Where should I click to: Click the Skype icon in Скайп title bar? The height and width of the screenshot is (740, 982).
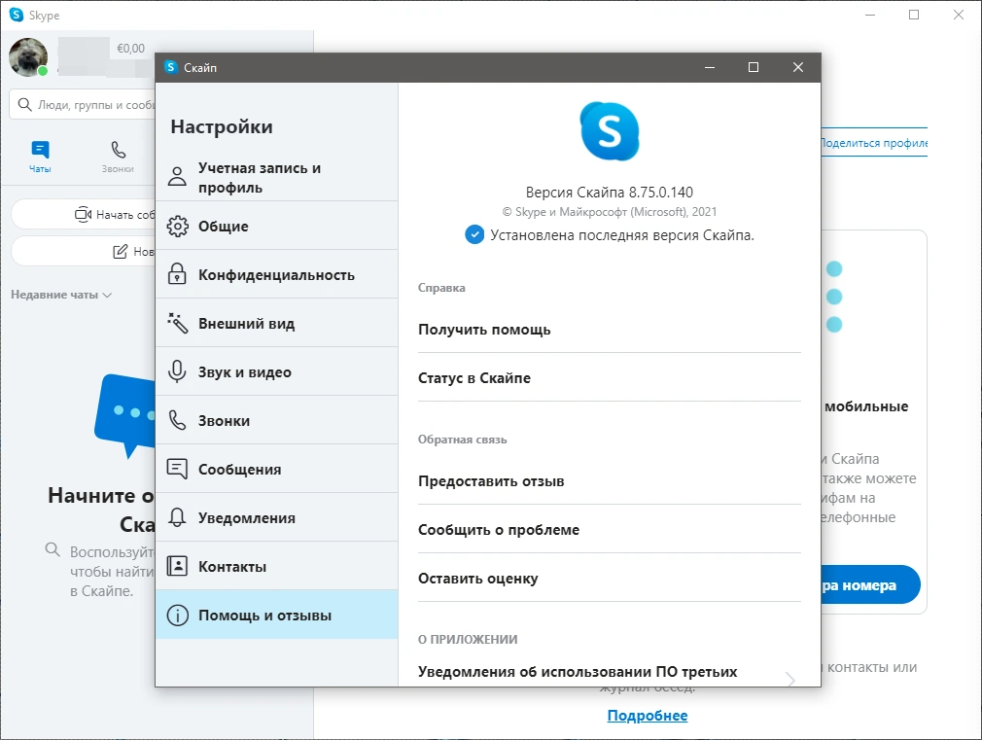point(171,67)
